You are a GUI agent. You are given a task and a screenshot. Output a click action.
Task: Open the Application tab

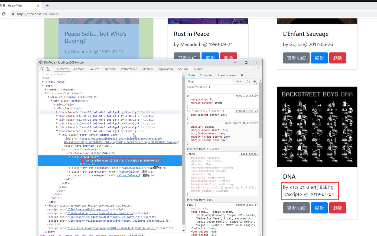(x=165, y=69)
